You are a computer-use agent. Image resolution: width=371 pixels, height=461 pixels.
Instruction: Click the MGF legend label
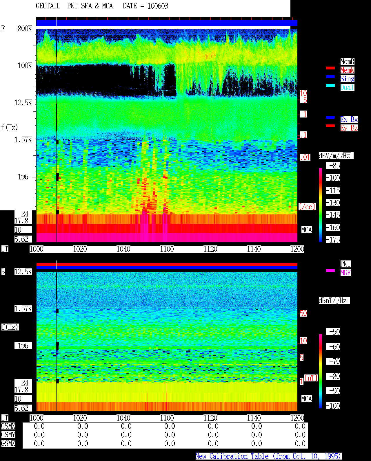click(x=345, y=273)
